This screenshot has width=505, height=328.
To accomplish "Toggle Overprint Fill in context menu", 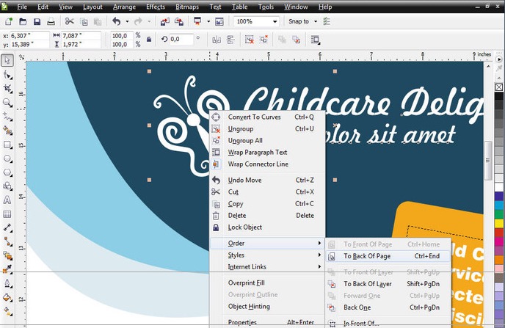I will [246, 283].
